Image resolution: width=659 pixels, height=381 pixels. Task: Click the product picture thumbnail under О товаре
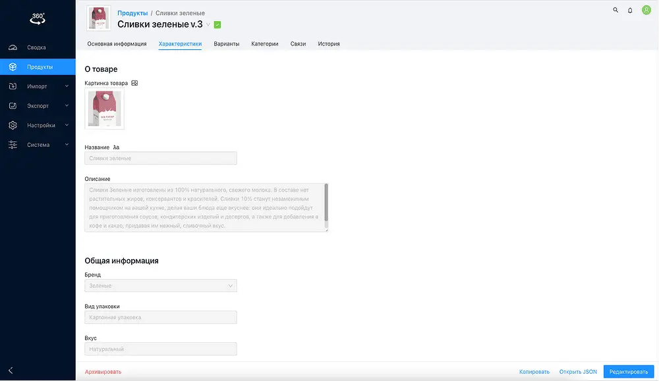(104, 109)
